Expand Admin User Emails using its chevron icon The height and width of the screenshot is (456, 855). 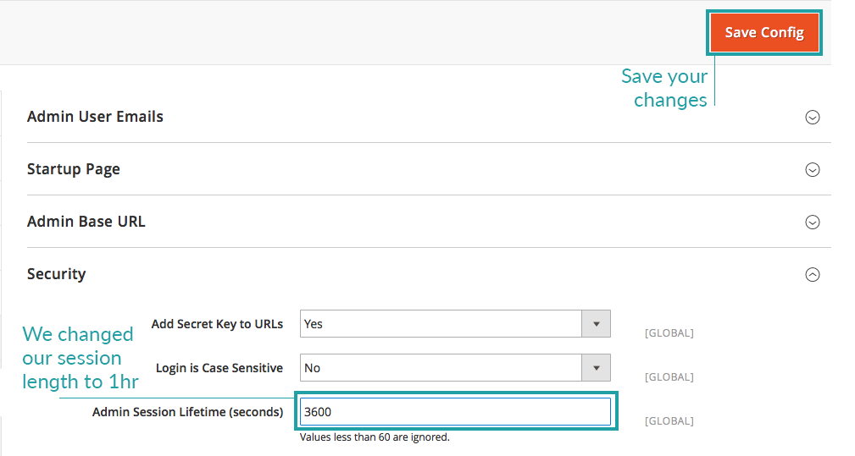point(812,118)
